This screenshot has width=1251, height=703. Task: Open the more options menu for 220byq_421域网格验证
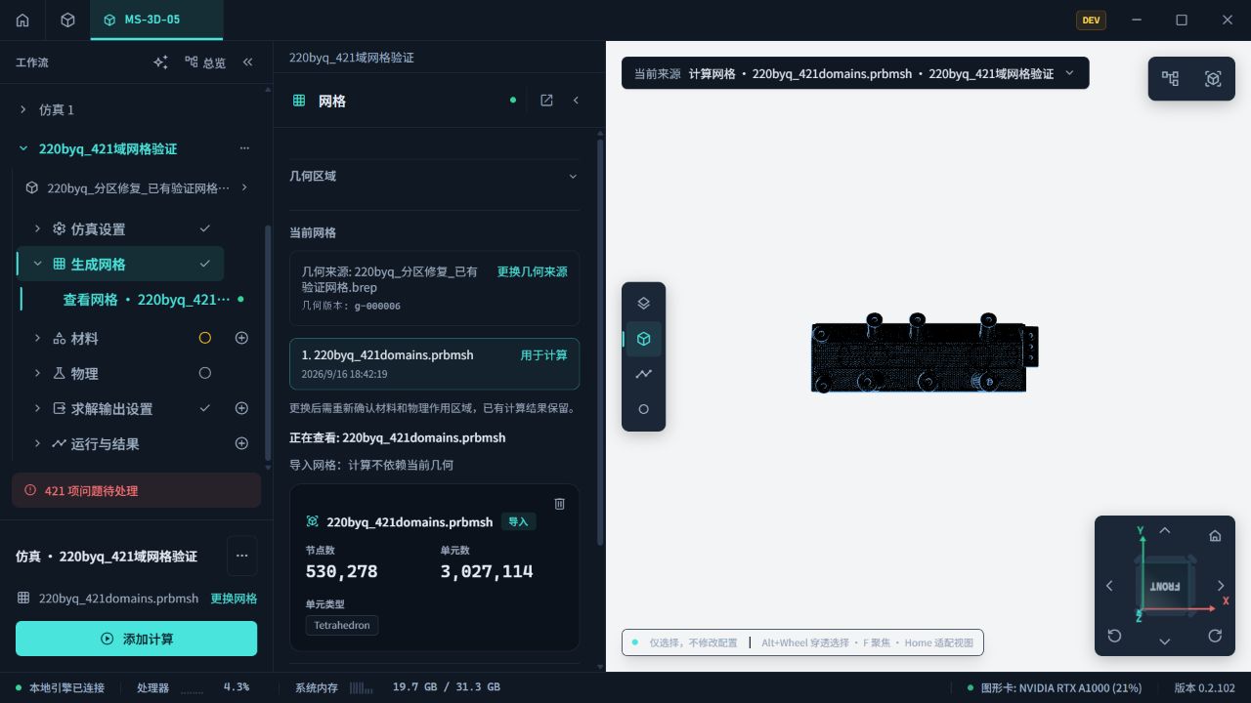244,148
